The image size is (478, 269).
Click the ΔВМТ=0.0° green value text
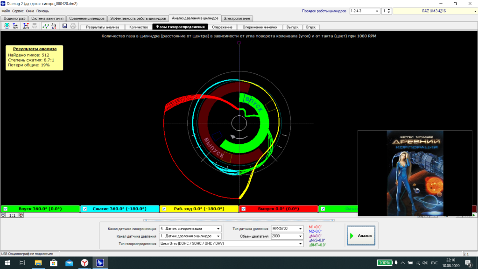pos(317,245)
